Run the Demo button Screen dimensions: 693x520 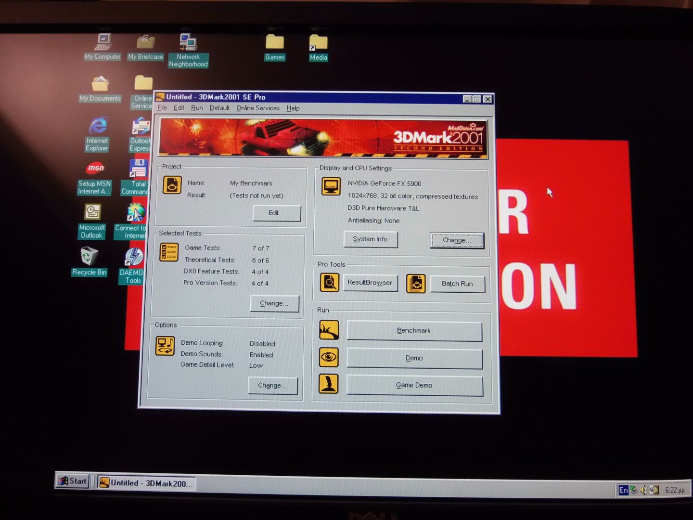[414, 358]
